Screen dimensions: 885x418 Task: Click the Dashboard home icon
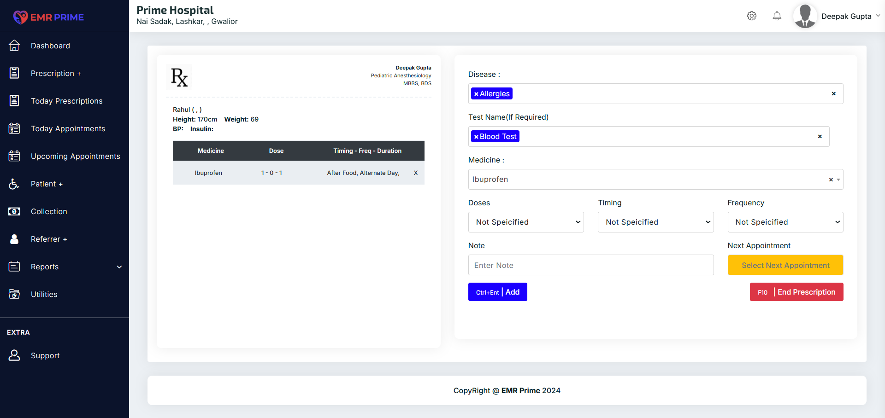(x=14, y=46)
